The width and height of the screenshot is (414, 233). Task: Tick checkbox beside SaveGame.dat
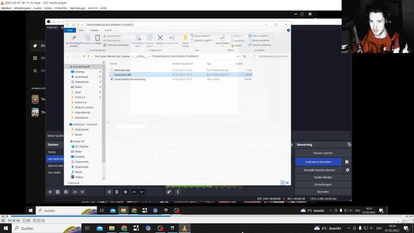pyautogui.click(x=112, y=75)
